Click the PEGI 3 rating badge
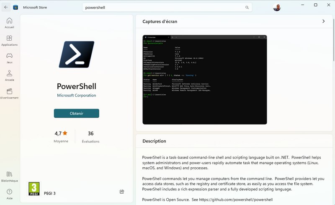This screenshot has width=335, height=205. coord(34,189)
